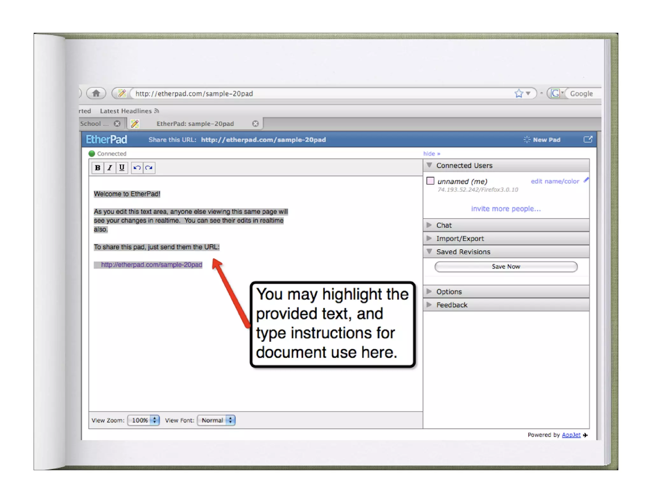The width and height of the screenshot is (652, 503).
Task: Toggle bold formatting in the editor toolbar
Action: (x=97, y=168)
